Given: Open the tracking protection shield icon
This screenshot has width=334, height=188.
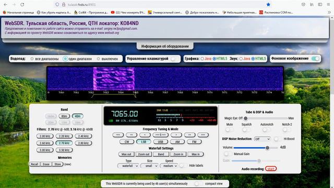Looking at the screenshot, I should [x=57, y=5].
